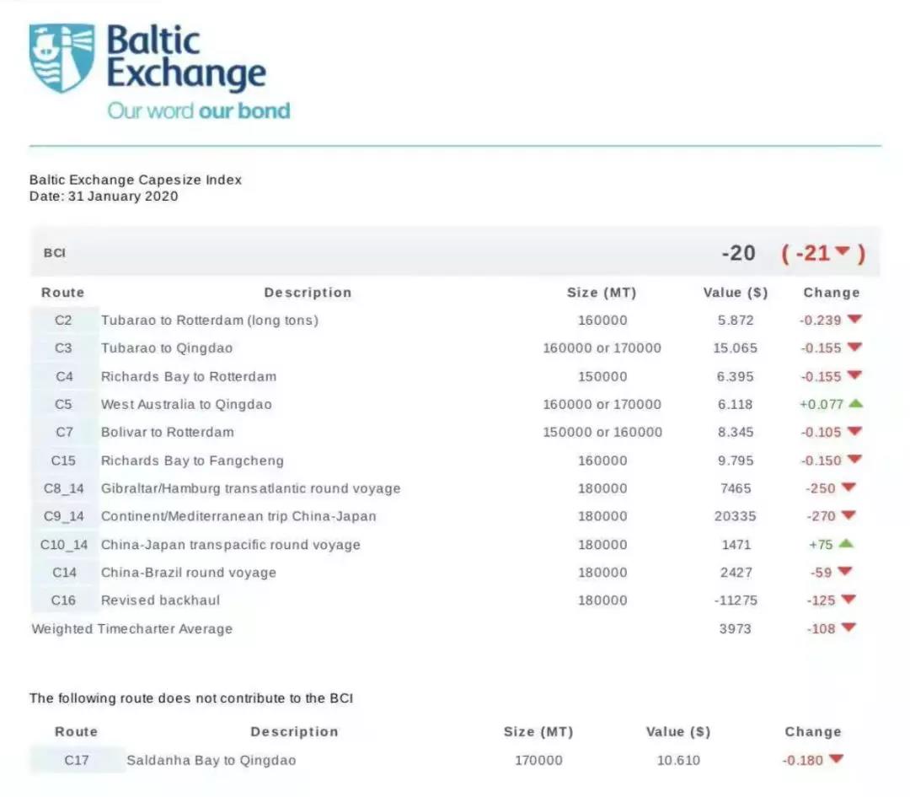The height and width of the screenshot is (797, 910).
Task: Click the Saldanha Bay to Qingdao description
Action: click(x=211, y=760)
